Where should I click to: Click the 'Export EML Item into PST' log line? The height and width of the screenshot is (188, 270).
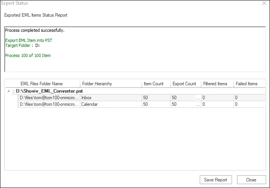tap(29, 40)
